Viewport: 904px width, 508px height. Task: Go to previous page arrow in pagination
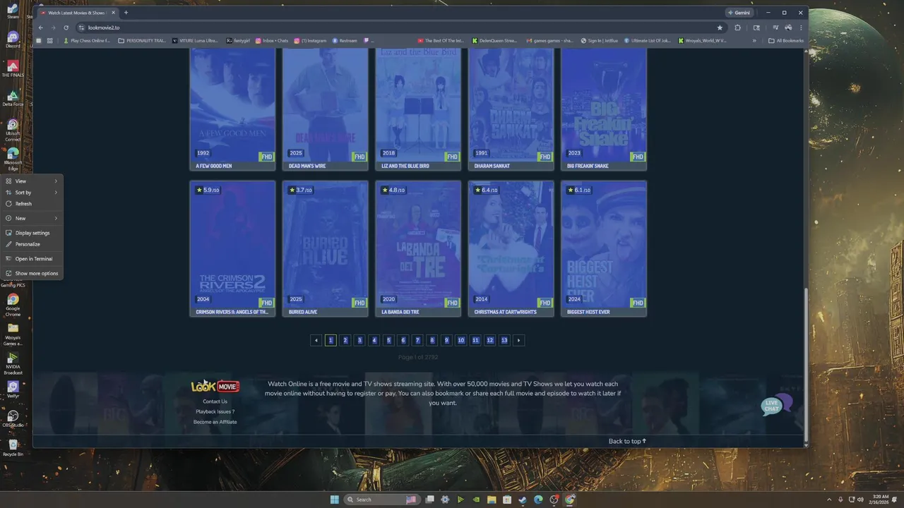(316, 340)
